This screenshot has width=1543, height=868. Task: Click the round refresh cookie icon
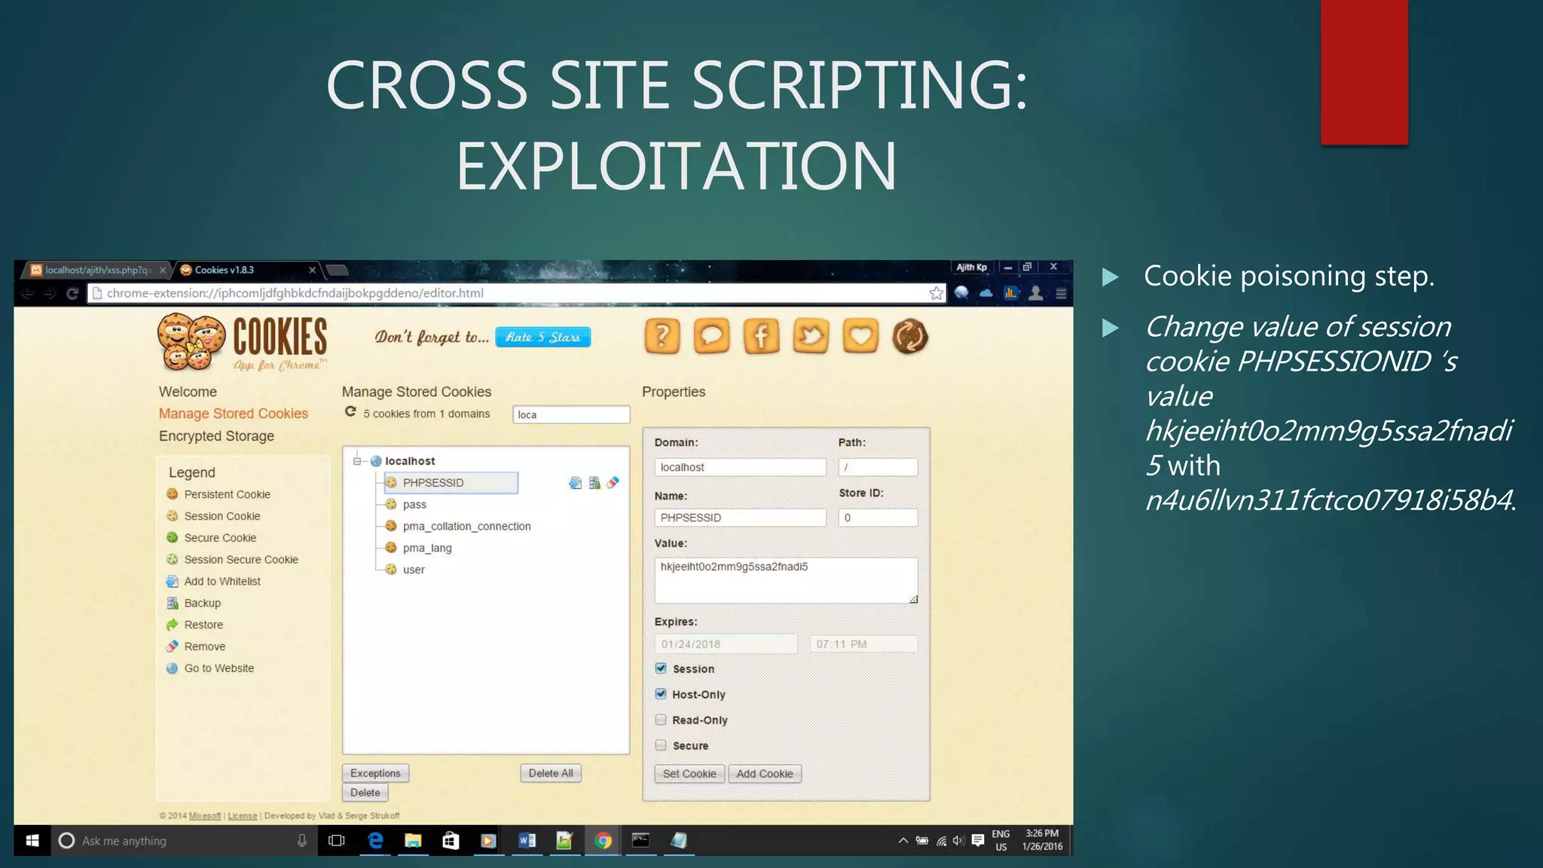(x=910, y=336)
